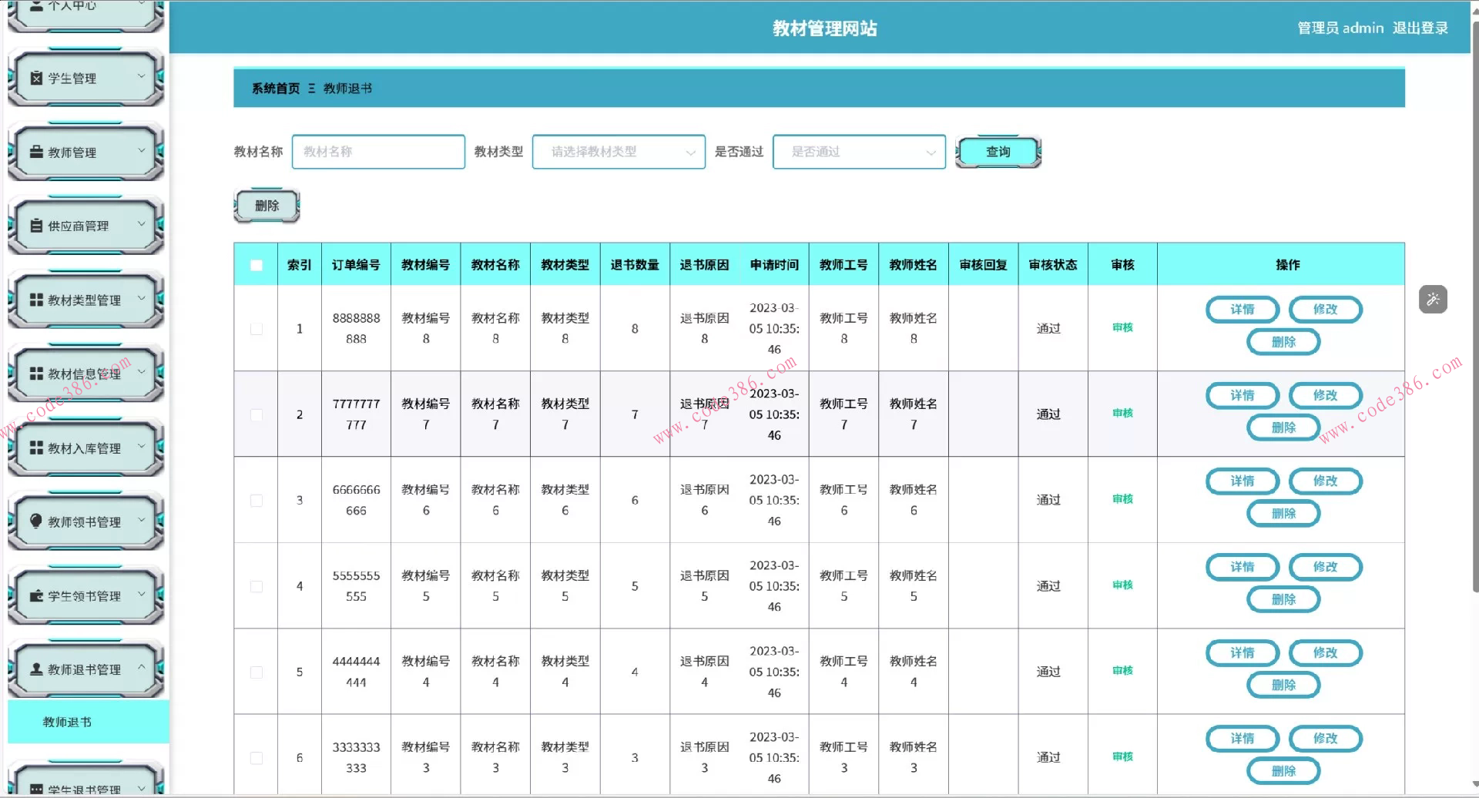Viewport: 1479px width, 798px height.
Task: Click the magic wand floating icon
Action: click(x=1433, y=299)
